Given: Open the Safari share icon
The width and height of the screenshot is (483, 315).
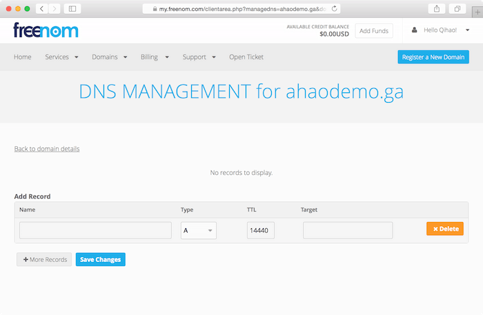Looking at the screenshot, I should (x=437, y=8).
